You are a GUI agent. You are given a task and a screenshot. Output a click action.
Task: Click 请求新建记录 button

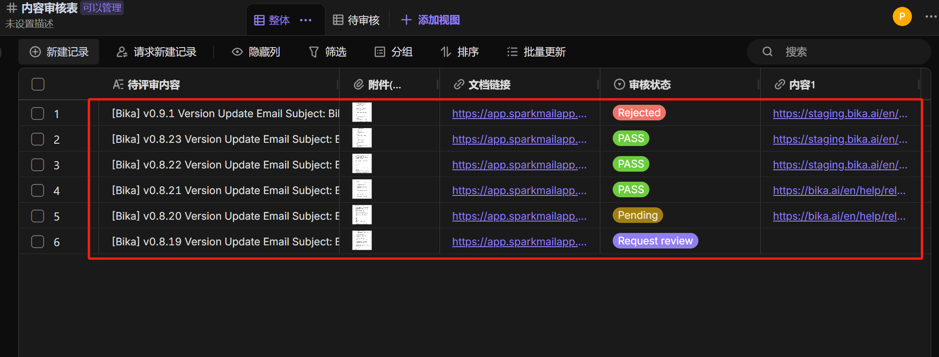click(156, 52)
